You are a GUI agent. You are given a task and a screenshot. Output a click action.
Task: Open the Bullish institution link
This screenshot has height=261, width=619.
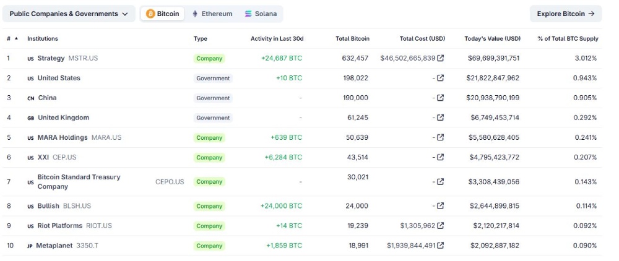pos(48,206)
